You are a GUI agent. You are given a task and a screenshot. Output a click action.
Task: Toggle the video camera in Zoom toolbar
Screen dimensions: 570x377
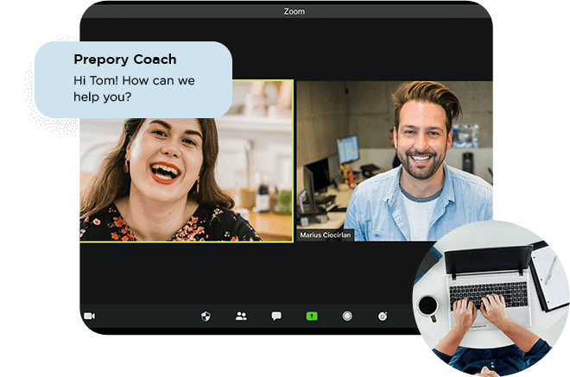click(89, 316)
